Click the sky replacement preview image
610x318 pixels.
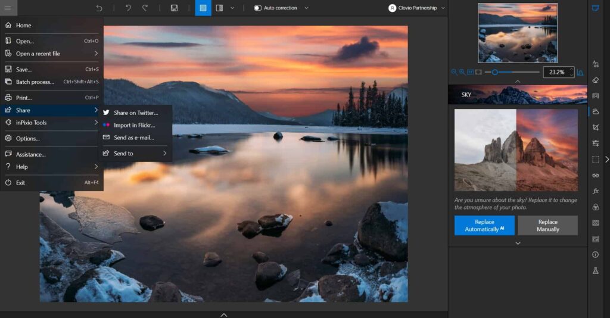coord(516,150)
